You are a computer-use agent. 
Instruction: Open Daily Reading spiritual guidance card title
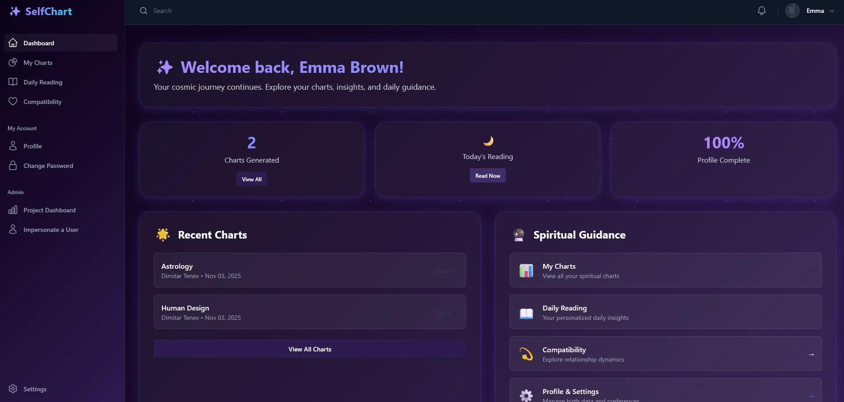(x=565, y=308)
